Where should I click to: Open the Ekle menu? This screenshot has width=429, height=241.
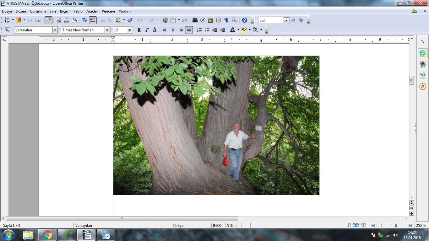click(53, 11)
